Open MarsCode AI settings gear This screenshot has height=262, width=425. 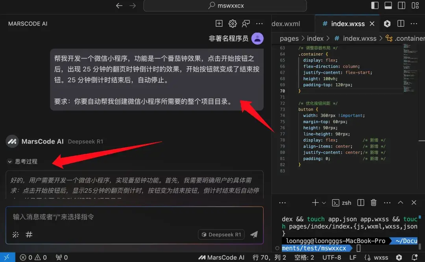click(233, 24)
